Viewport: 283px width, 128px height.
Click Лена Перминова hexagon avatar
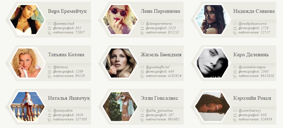point(120,20)
